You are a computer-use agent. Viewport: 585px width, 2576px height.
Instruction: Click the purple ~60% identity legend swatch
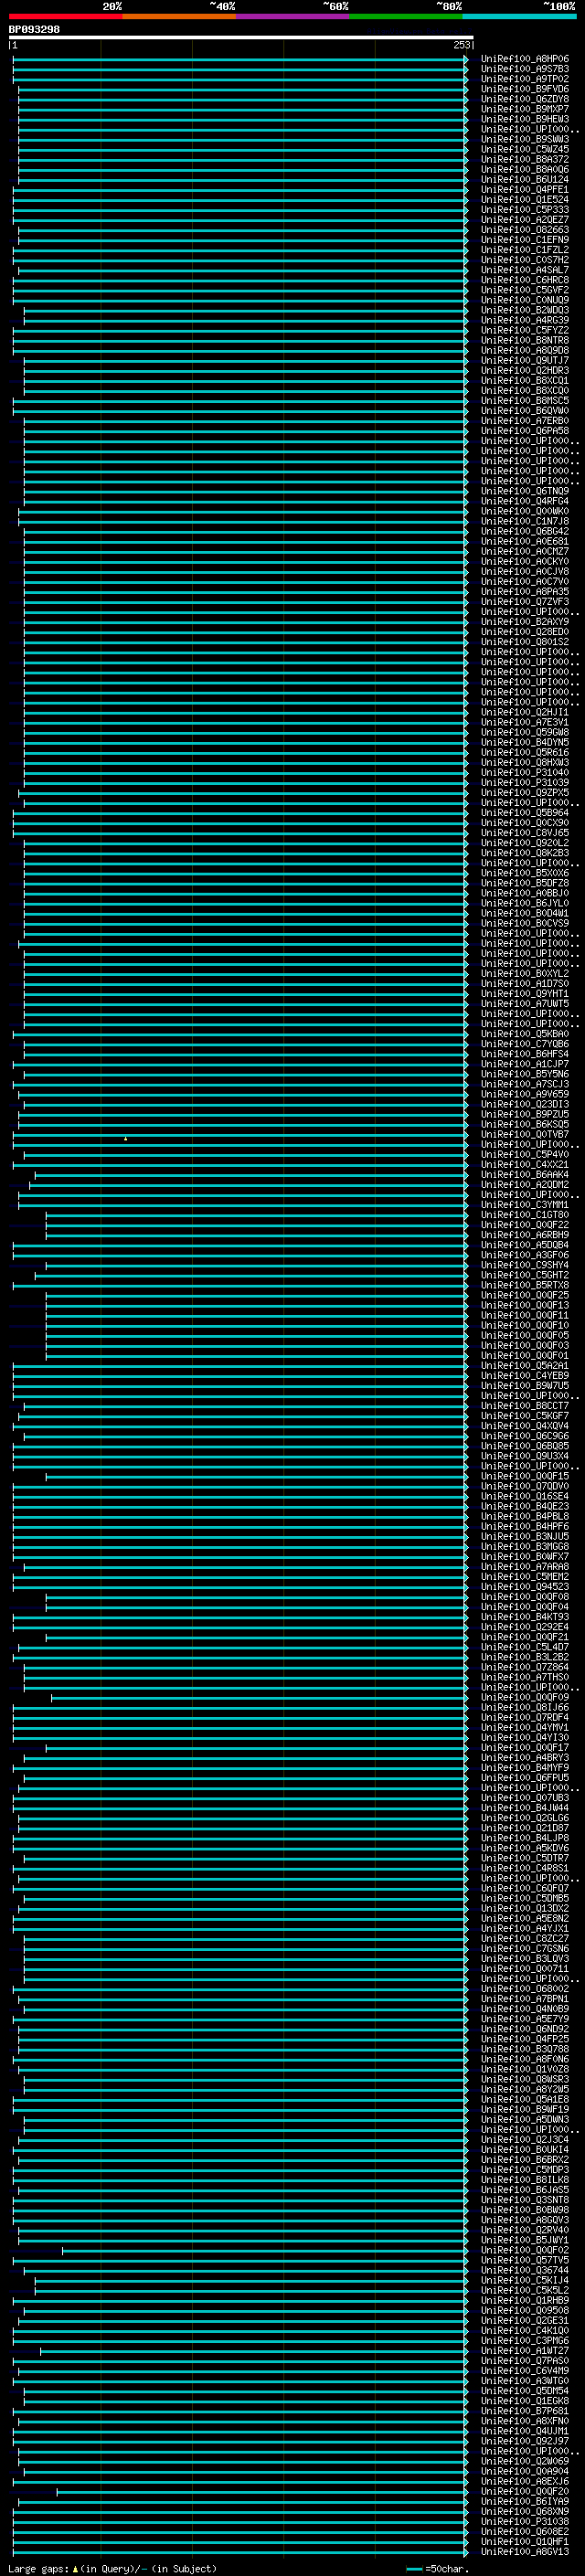tap(292, 16)
